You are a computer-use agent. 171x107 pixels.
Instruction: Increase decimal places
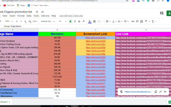pyautogui.click(x=30, y=21)
